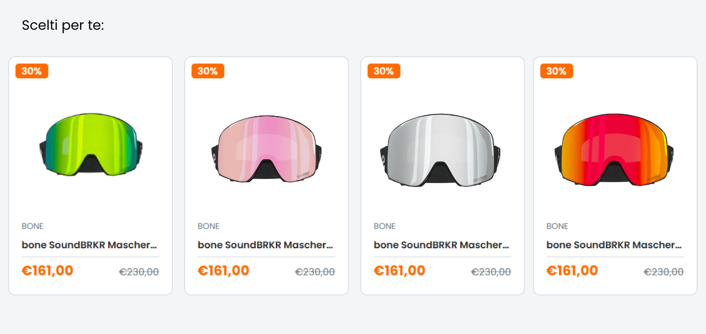Viewport: 706px width, 334px height.
Task: Open the green lens goggle image
Action: (90, 145)
